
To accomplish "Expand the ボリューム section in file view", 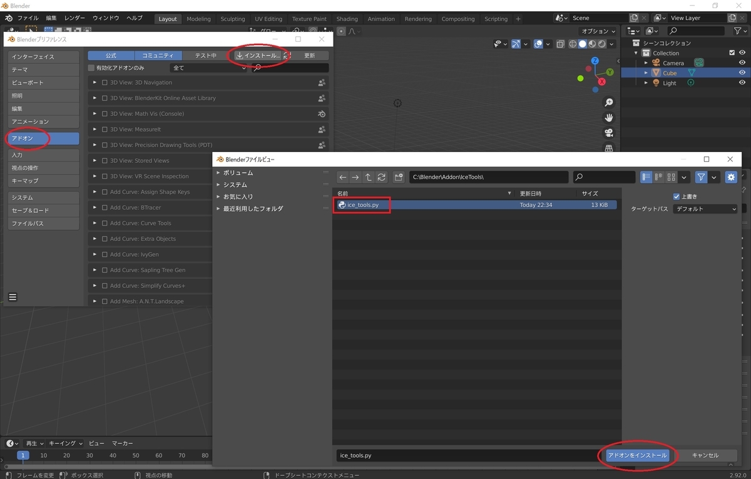I will tap(218, 173).
